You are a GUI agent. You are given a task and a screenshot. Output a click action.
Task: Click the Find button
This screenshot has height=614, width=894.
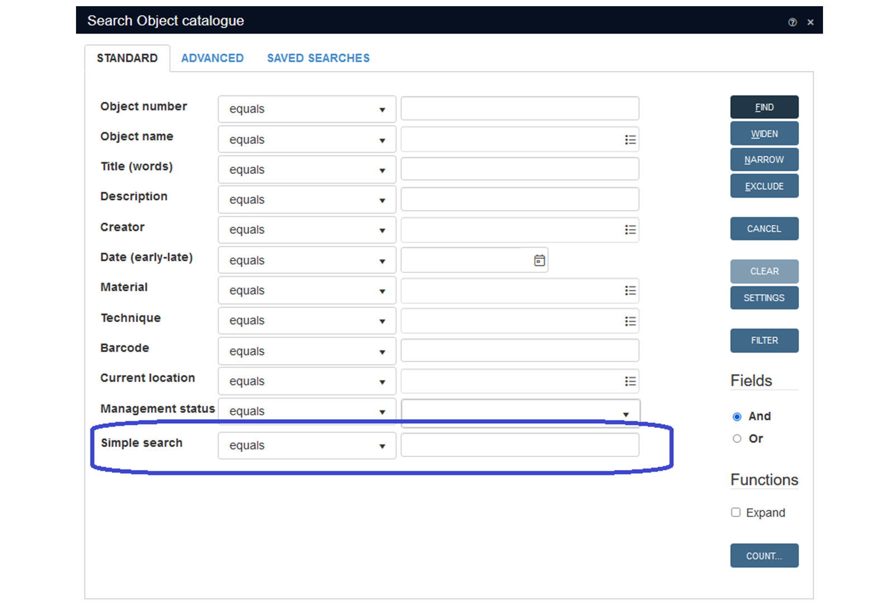(764, 107)
